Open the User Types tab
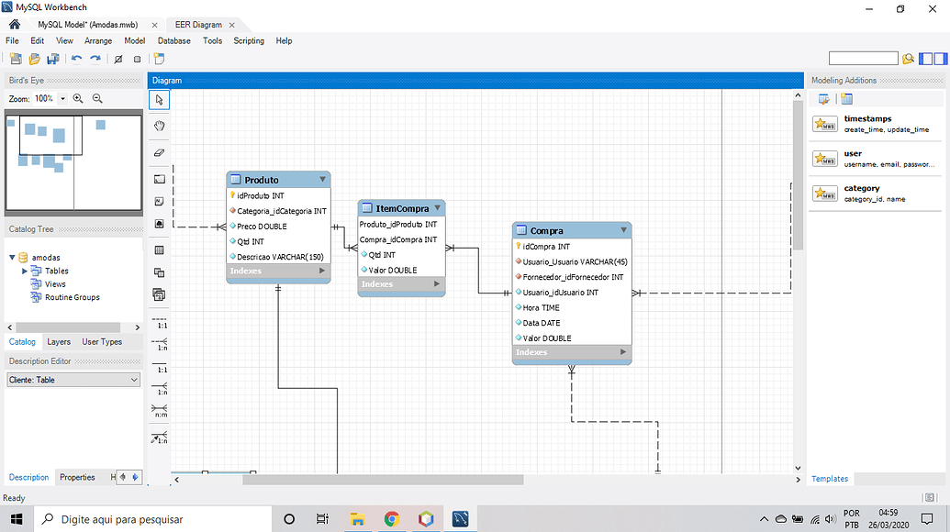950x532 pixels. tap(102, 342)
